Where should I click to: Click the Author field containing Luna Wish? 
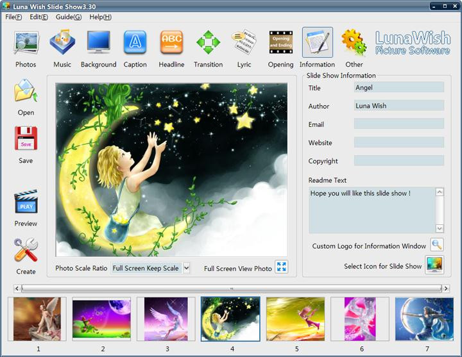pos(399,106)
